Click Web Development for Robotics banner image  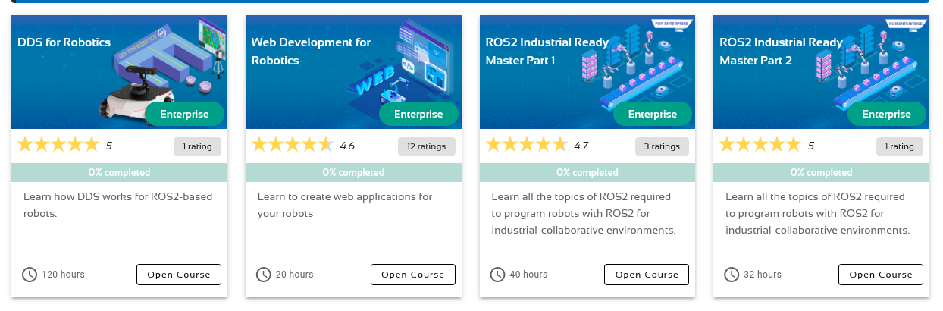click(353, 72)
